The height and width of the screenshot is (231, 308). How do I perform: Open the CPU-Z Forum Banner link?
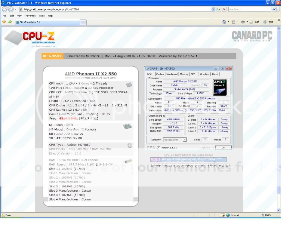[x=189, y=155]
